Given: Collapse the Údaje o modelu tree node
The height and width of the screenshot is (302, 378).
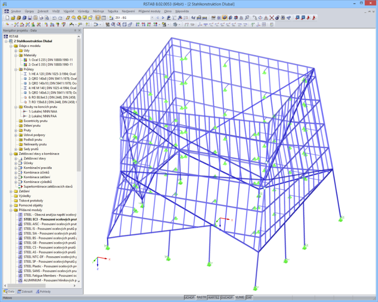Looking at the screenshot, I should tap(11, 46).
